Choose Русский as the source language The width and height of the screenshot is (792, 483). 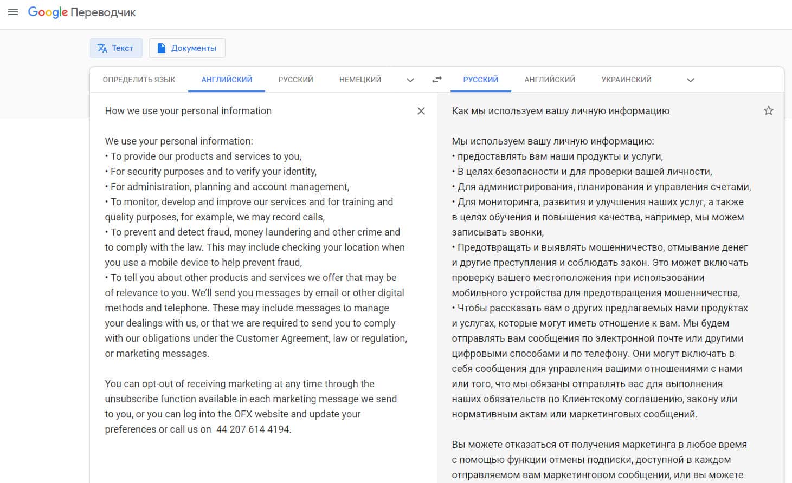(x=295, y=80)
